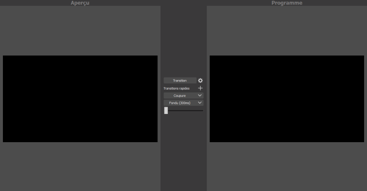Trigger the Fondu (300ms) quick transition

(x=180, y=103)
